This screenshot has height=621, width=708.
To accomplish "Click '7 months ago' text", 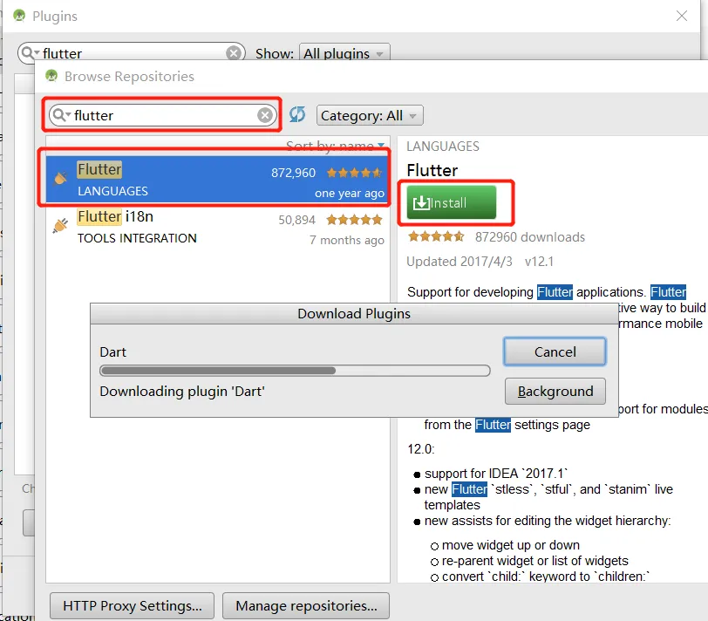I will 347,240.
